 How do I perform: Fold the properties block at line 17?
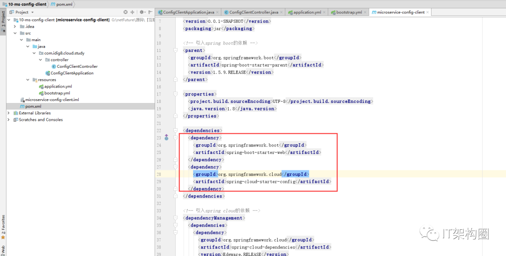tap(175, 94)
